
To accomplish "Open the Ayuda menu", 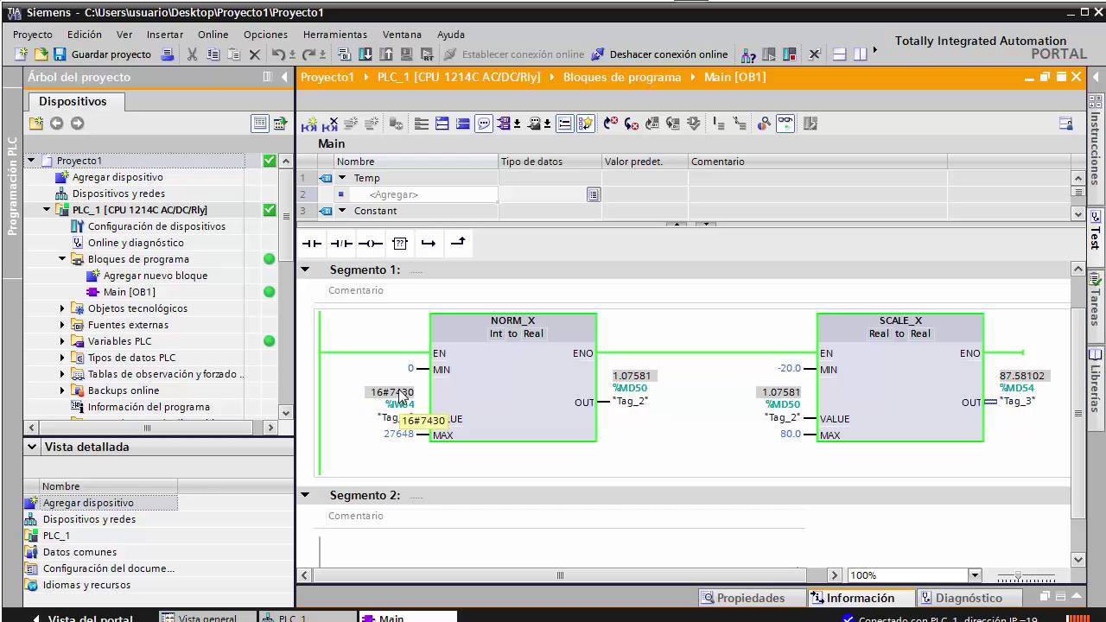I will click(x=451, y=35).
